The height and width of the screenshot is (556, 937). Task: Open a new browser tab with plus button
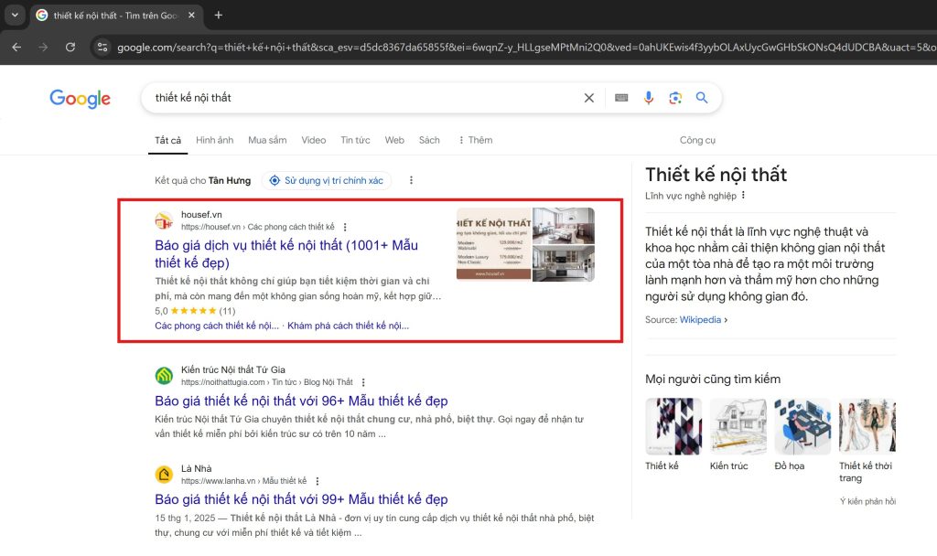pos(218,15)
